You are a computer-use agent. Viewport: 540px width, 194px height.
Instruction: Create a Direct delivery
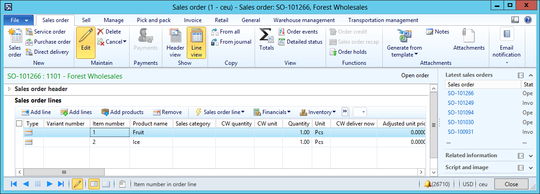(47, 52)
